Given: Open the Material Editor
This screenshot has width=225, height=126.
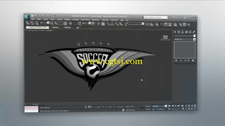Looking at the screenshot, I should point(175,25).
